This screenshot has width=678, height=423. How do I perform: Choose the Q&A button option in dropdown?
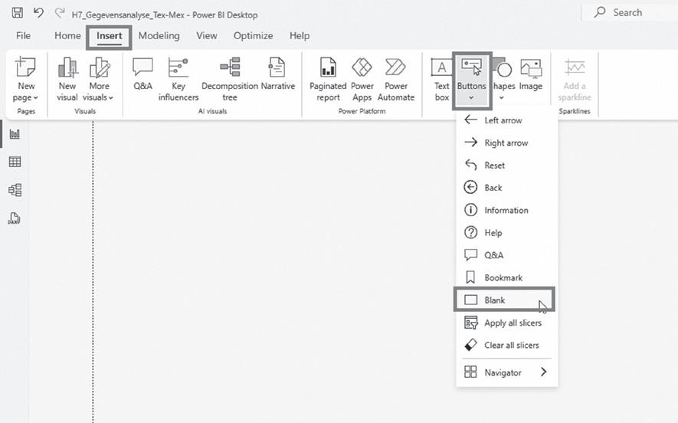tap(506, 255)
